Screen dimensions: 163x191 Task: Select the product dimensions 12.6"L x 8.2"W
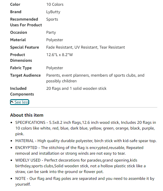[59, 55]
